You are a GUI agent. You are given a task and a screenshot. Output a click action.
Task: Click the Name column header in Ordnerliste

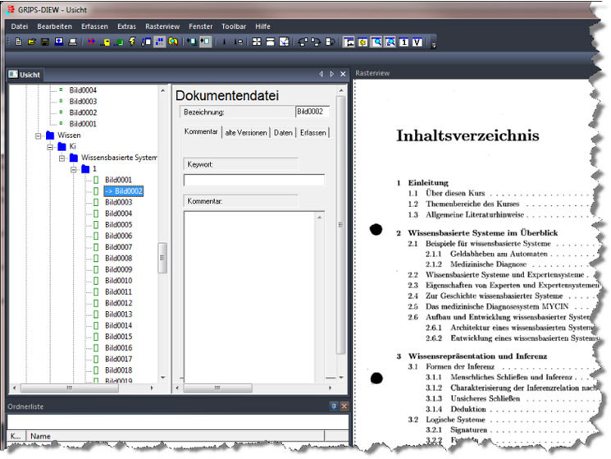(41, 437)
